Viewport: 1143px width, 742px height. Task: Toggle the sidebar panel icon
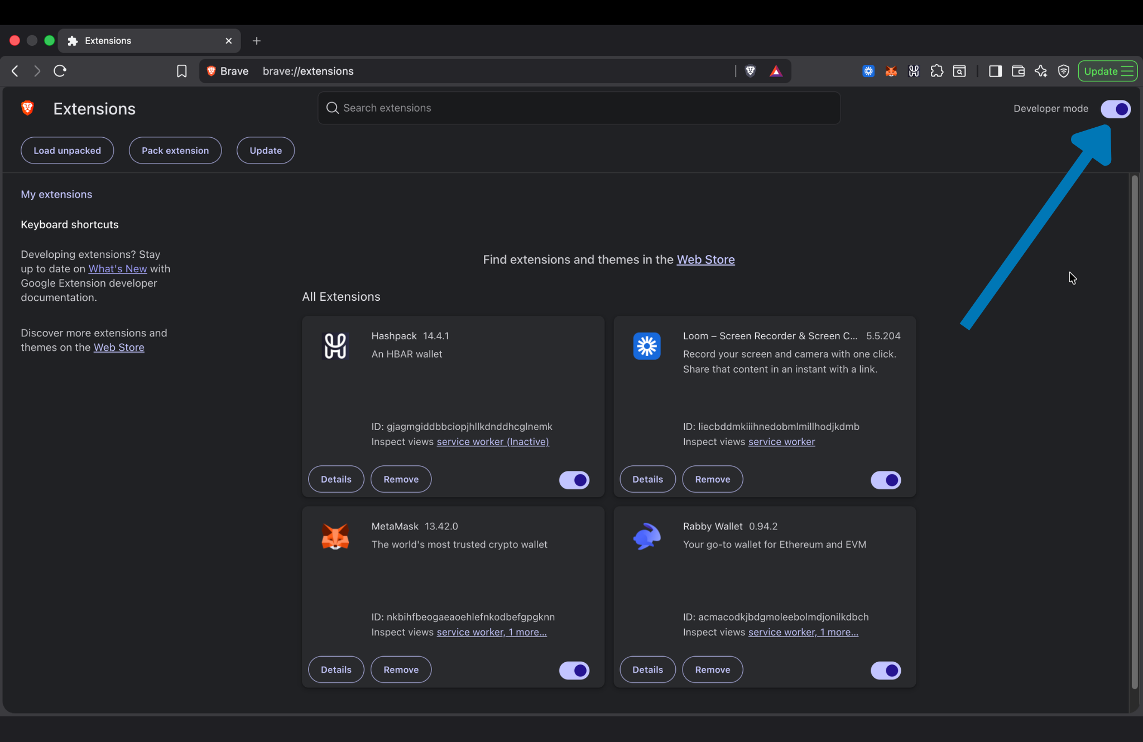point(995,71)
